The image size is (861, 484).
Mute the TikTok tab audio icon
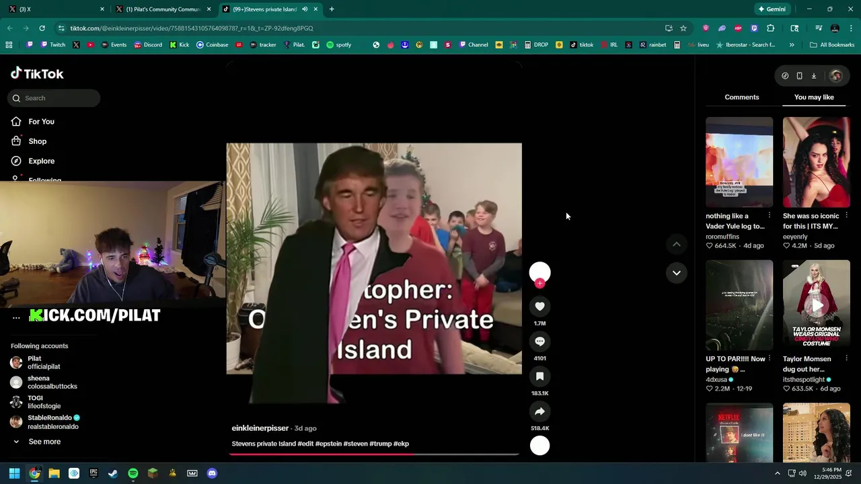(305, 9)
